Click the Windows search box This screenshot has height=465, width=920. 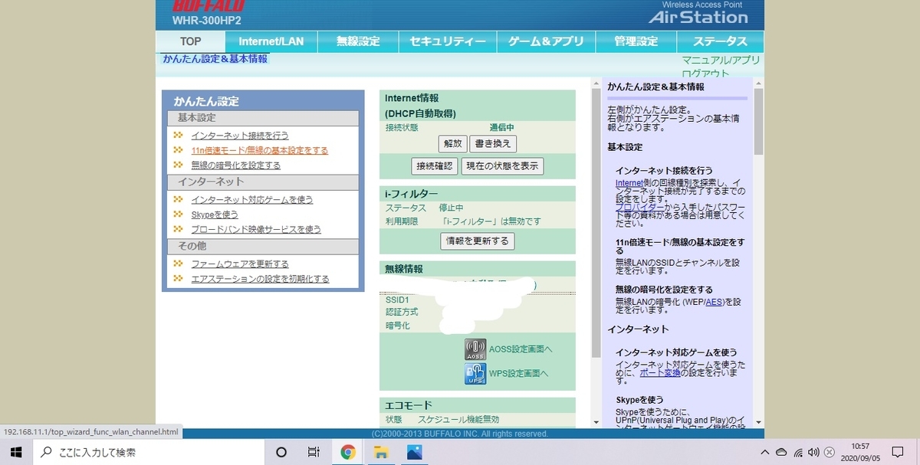point(148,452)
